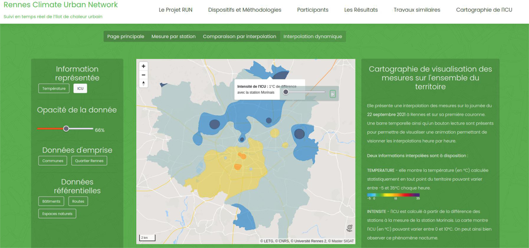
Task: Toggle Routes reference layer
Action: [x=78, y=201]
